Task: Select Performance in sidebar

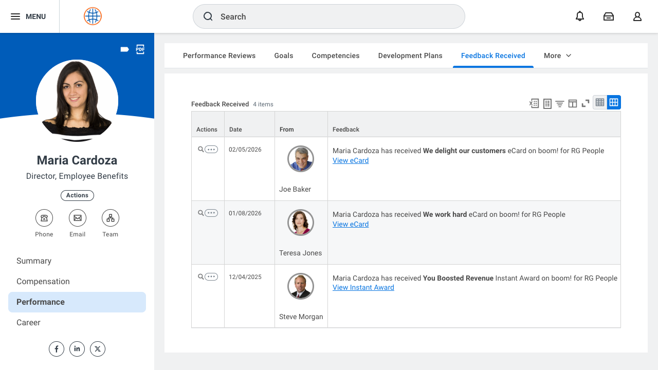Action: pyautogui.click(x=77, y=302)
